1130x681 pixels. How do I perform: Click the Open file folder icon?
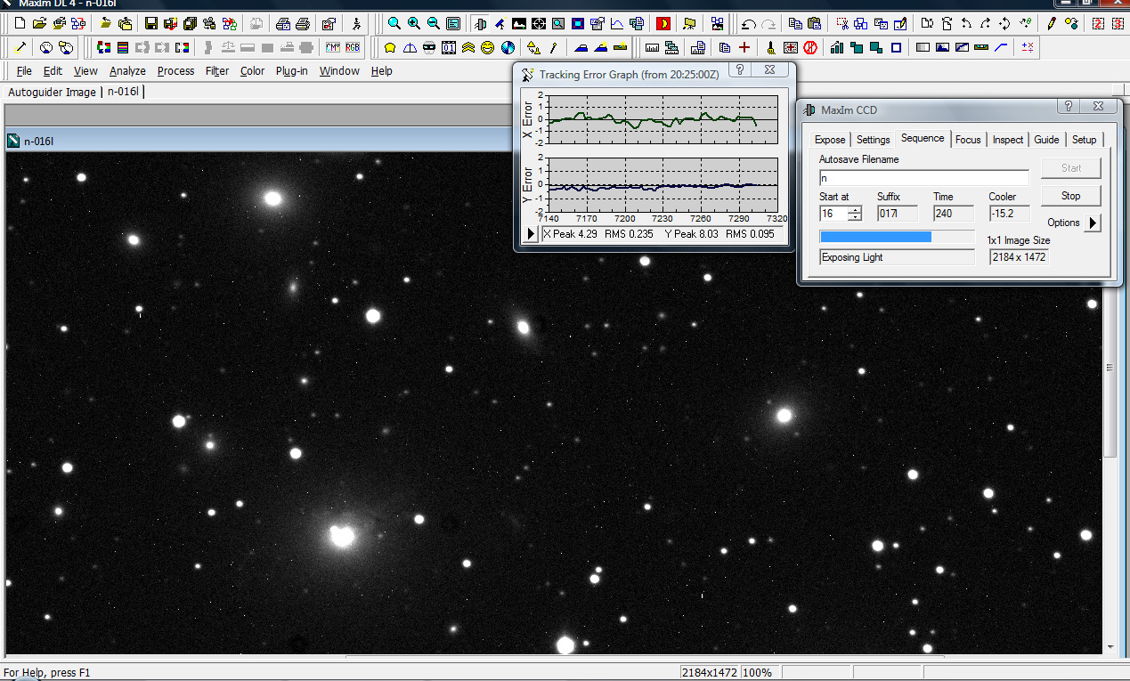coord(42,23)
